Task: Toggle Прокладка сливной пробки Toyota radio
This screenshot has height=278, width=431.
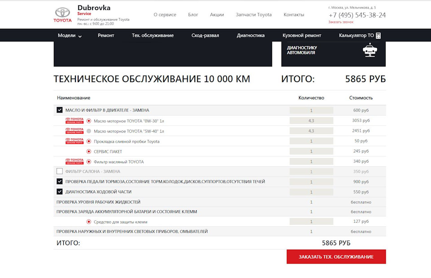Action: click(89, 141)
